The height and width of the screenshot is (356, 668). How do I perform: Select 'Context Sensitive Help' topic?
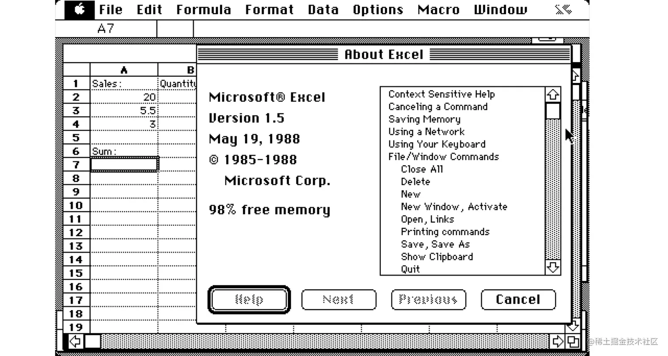click(442, 94)
